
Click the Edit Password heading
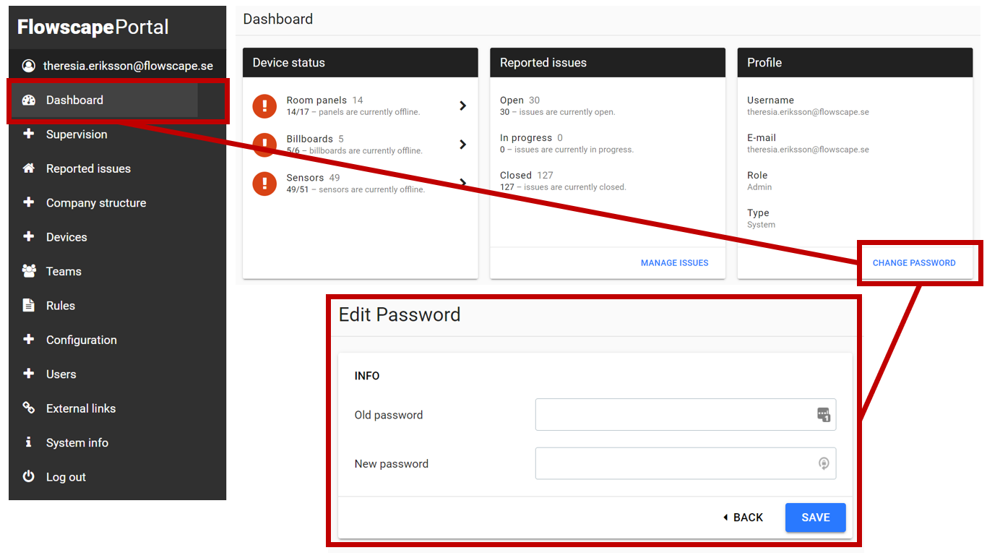tap(400, 315)
